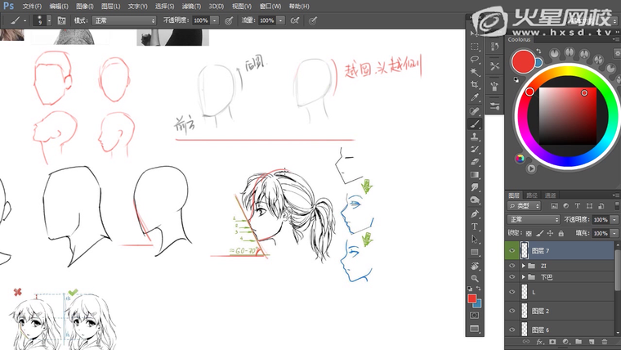Expand the ZI layer group

tap(523, 267)
